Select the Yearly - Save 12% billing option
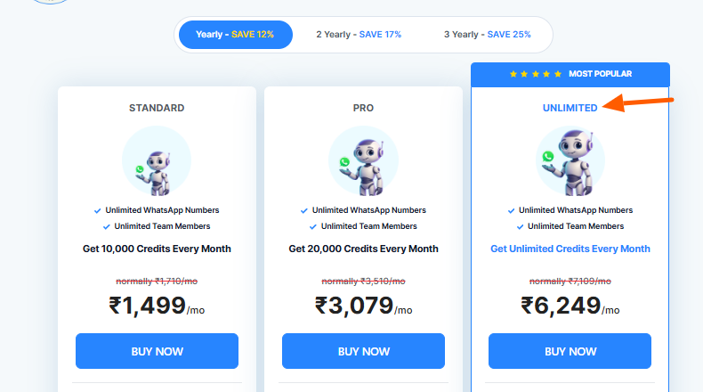The image size is (703, 392). [236, 35]
